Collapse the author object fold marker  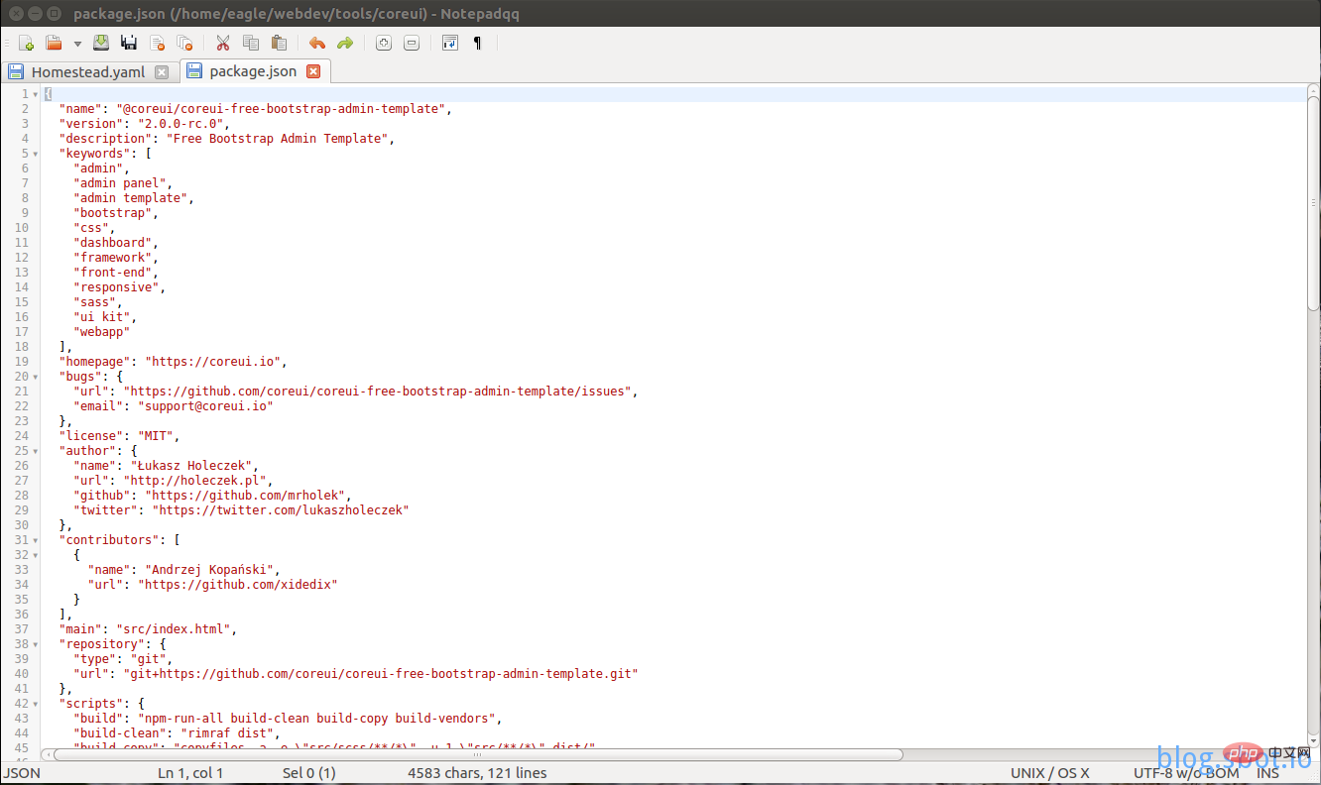point(36,451)
